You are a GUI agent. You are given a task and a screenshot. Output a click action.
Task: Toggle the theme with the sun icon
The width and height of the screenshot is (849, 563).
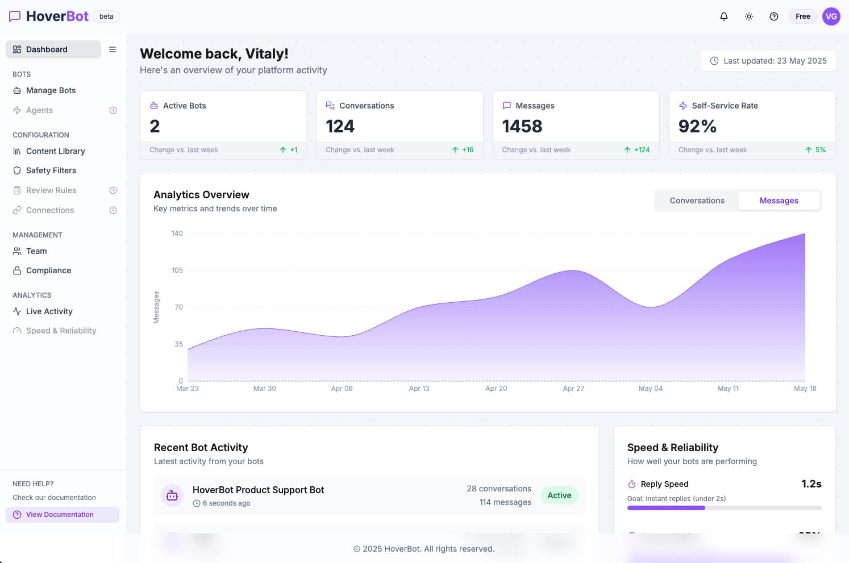point(749,16)
